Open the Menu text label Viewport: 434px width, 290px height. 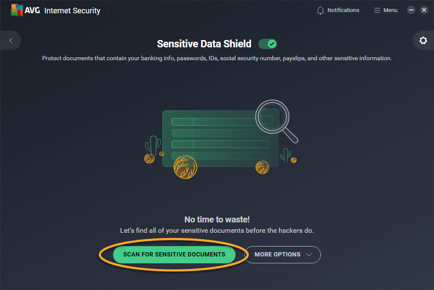coord(390,10)
